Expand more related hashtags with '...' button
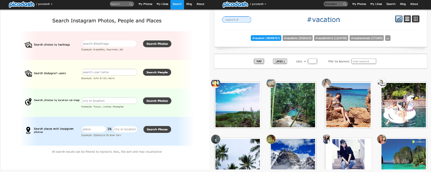Image resolution: width=431 pixels, height=172 pixels. click(387, 38)
